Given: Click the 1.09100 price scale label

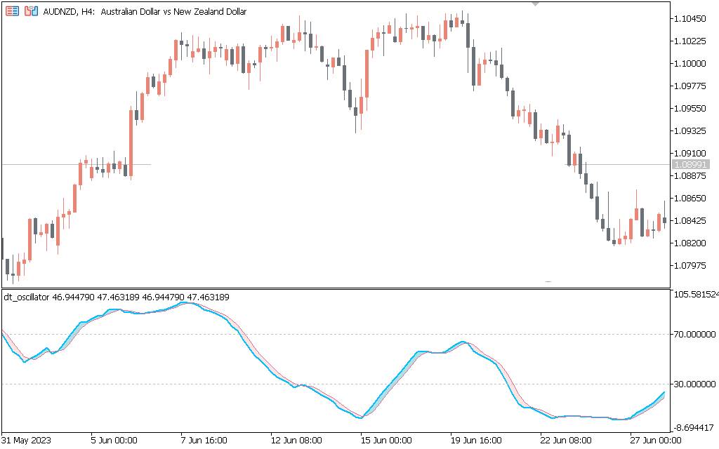Looking at the screenshot, I should coord(690,154).
